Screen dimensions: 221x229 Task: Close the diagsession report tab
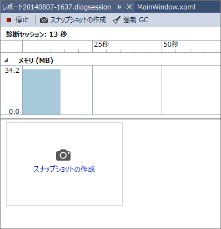129,7
